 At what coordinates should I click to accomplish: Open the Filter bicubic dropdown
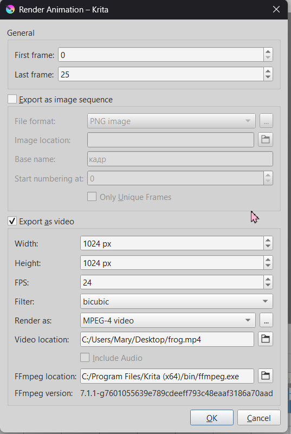tap(176, 301)
